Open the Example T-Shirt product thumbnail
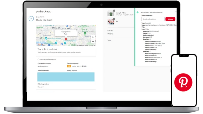 (x=111, y=14)
